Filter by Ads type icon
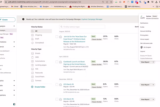Screen dimensions: 160x107 click(33, 69)
